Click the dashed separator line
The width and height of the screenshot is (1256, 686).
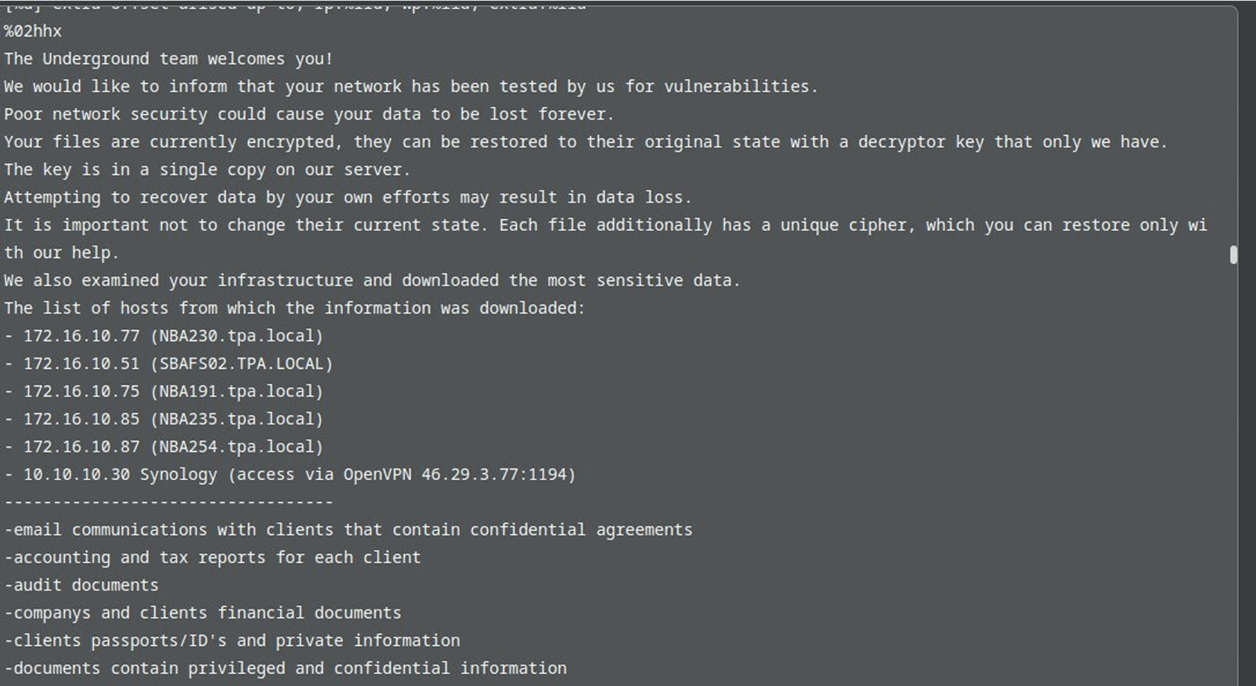[168, 502]
